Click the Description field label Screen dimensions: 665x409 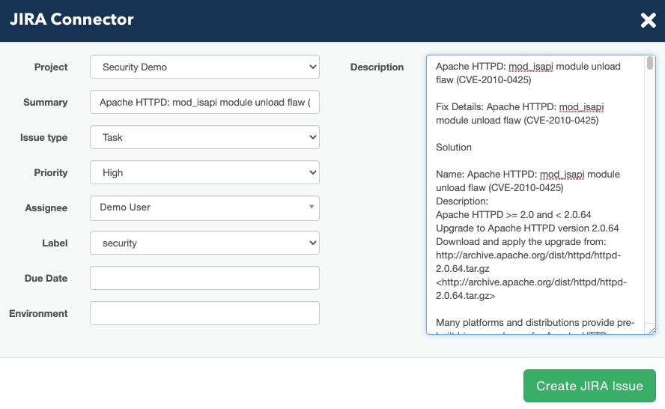tap(377, 67)
